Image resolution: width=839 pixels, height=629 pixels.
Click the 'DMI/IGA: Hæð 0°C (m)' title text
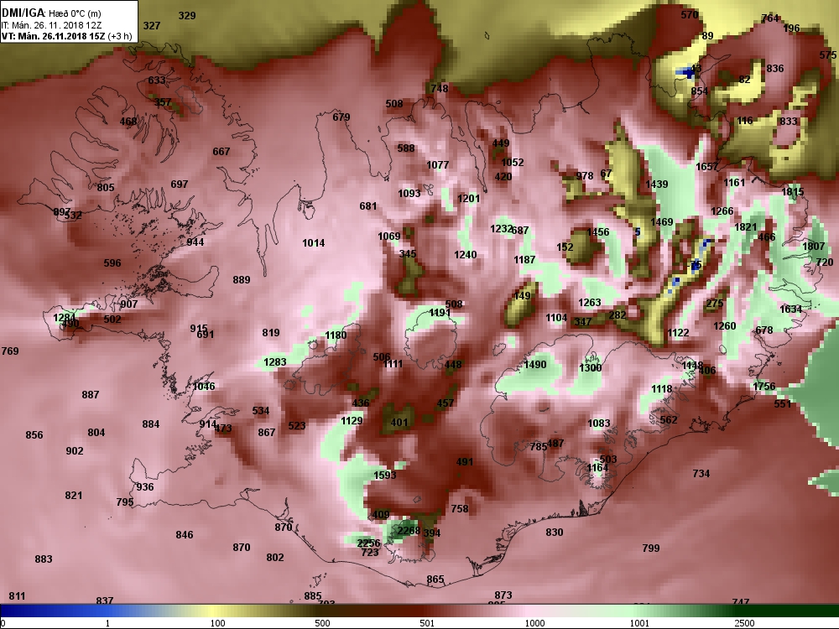tap(52, 13)
